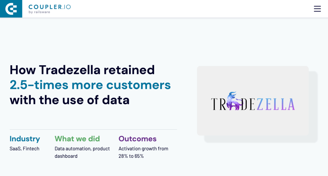Click the word "dashboard" under What we did
The image size is (328, 176).
point(66,156)
